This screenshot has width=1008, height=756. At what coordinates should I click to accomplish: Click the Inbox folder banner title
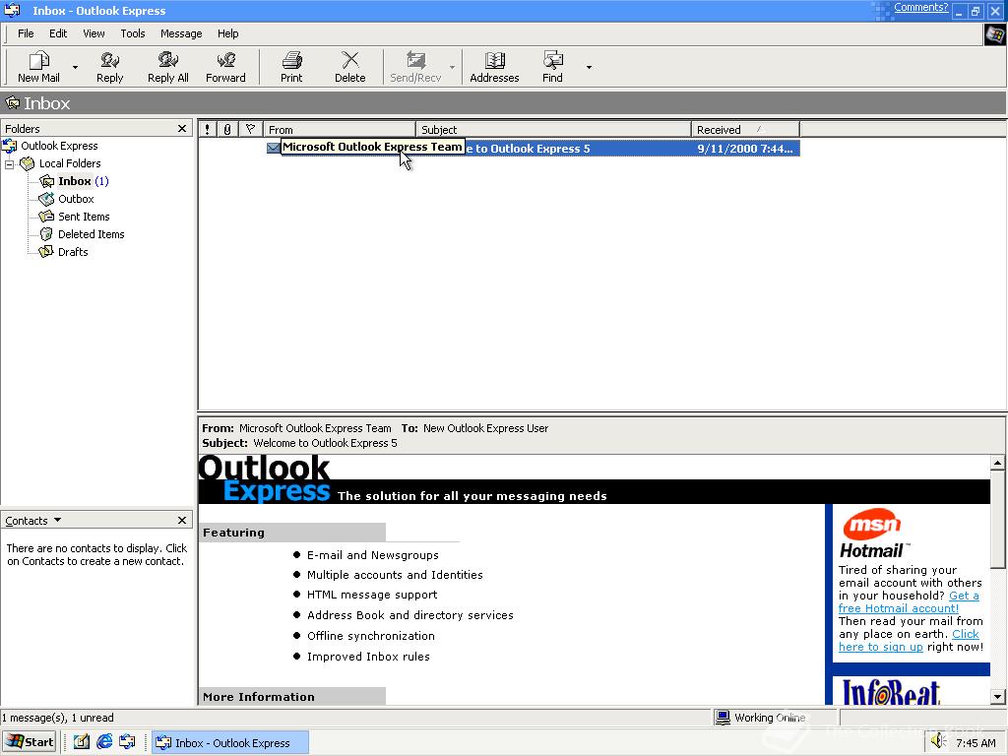(47, 102)
